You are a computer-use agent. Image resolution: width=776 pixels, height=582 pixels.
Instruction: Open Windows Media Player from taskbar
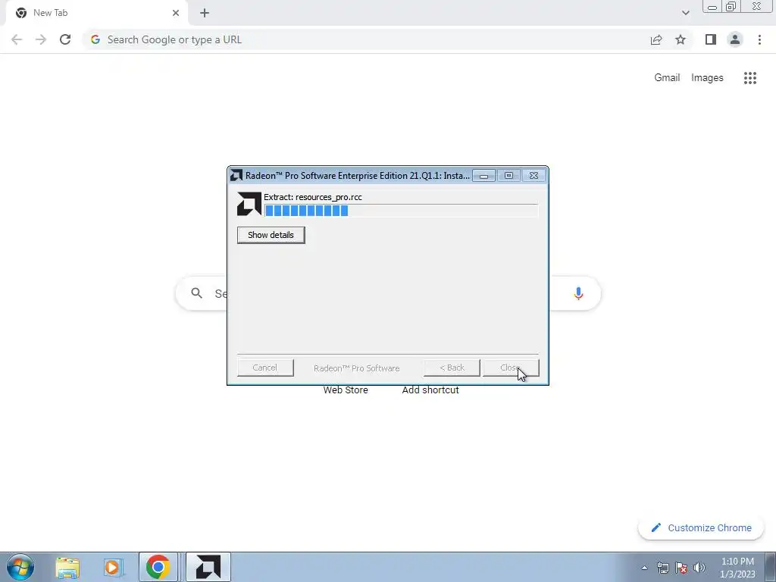pos(113,567)
